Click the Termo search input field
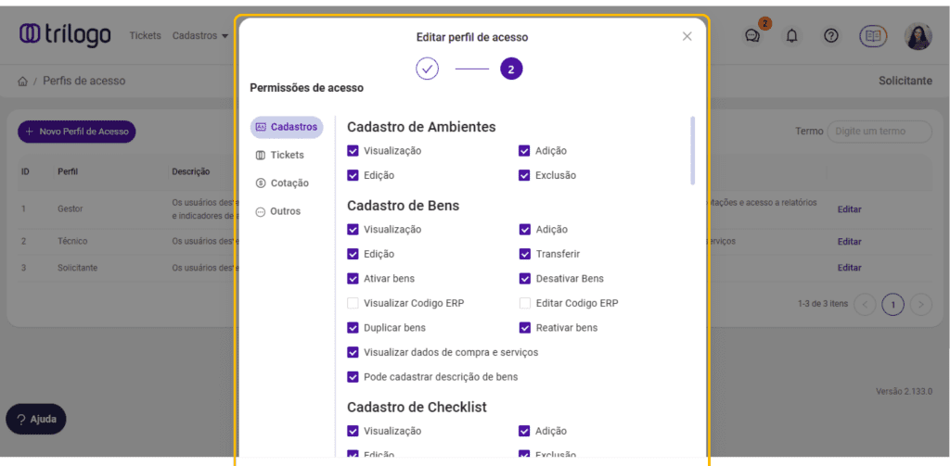Image resolution: width=950 pixels, height=466 pixels. tap(879, 132)
